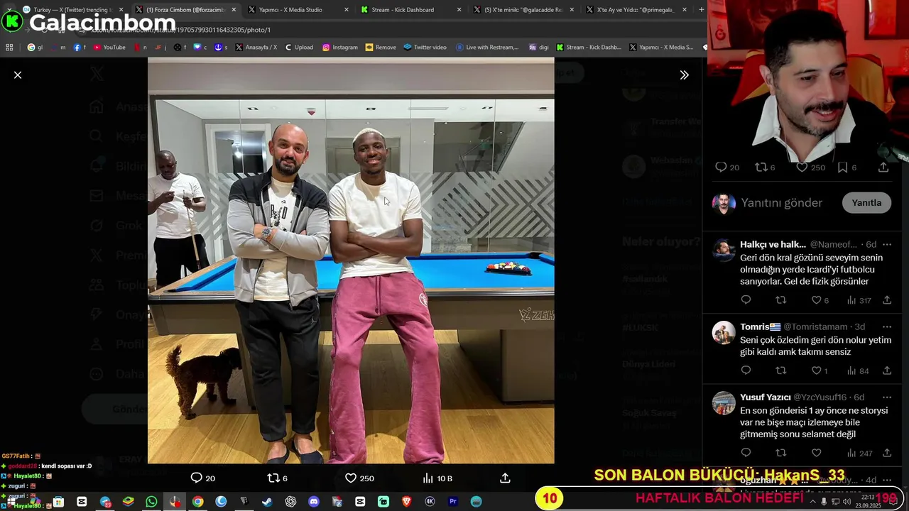Open Brave browser from the taskbar
909x511 pixels.
(x=406, y=502)
